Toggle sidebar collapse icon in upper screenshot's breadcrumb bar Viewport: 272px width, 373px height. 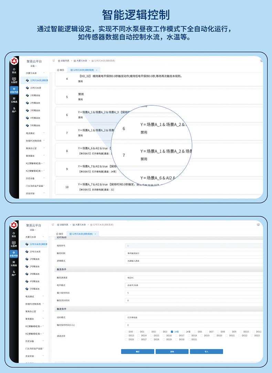[54, 61]
